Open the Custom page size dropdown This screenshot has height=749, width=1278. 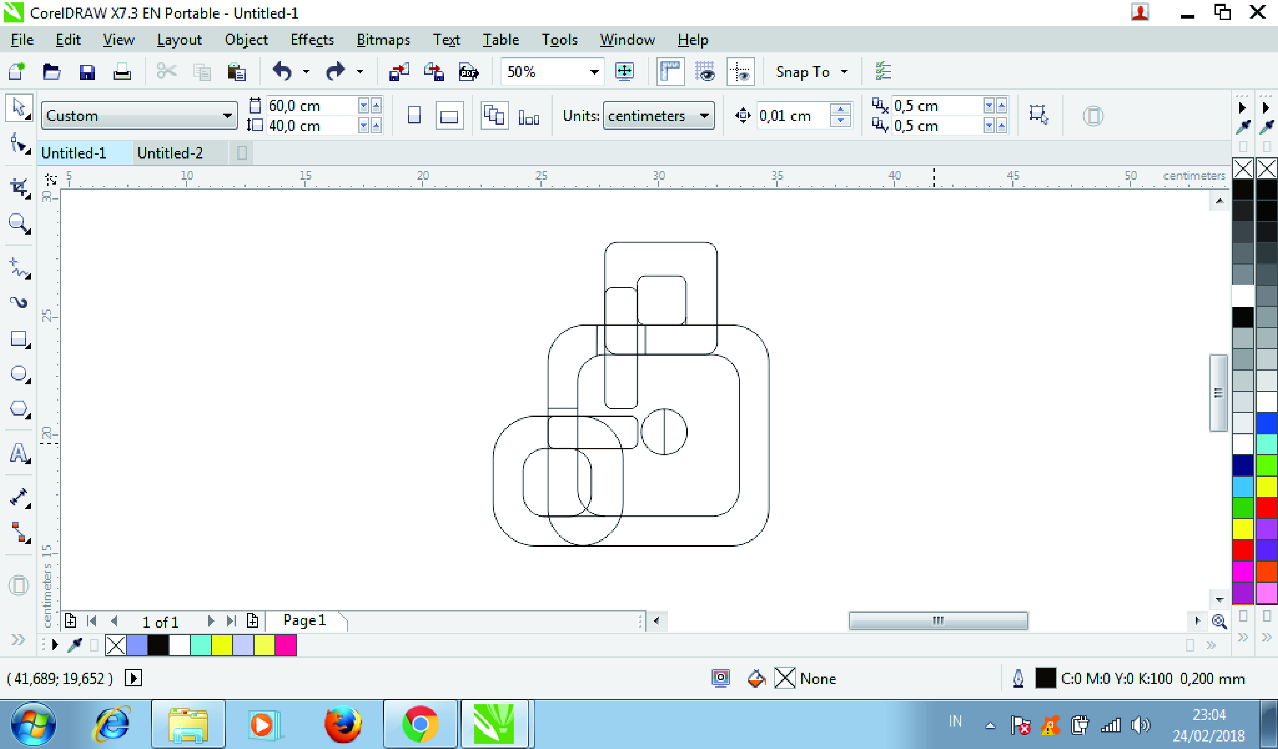click(x=227, y=116)
